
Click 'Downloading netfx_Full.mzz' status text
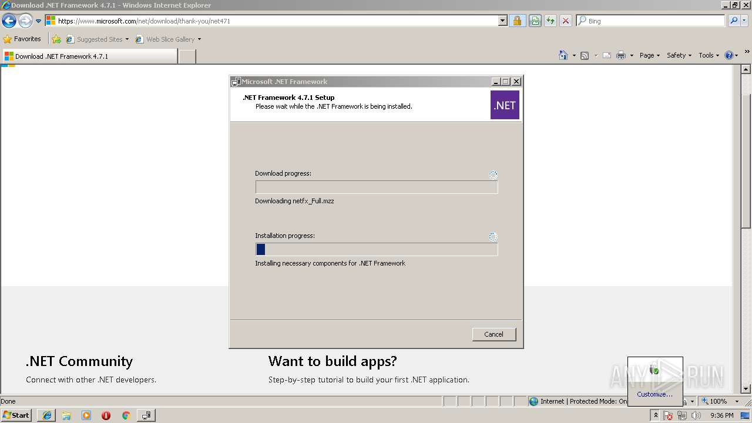point(294,201)
